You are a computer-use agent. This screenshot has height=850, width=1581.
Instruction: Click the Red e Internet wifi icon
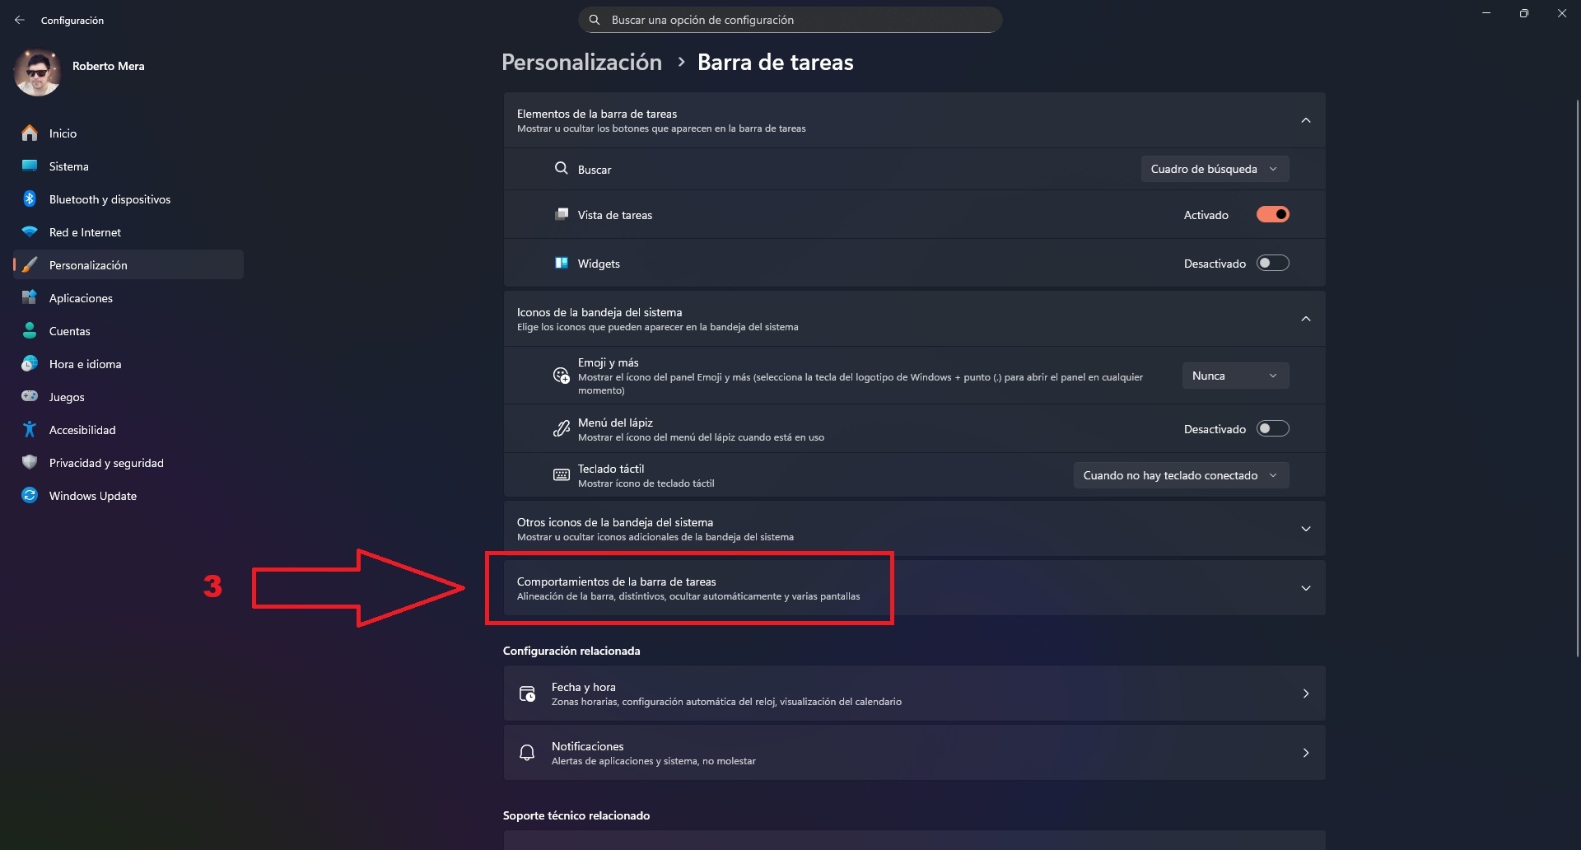pos(30,232)
